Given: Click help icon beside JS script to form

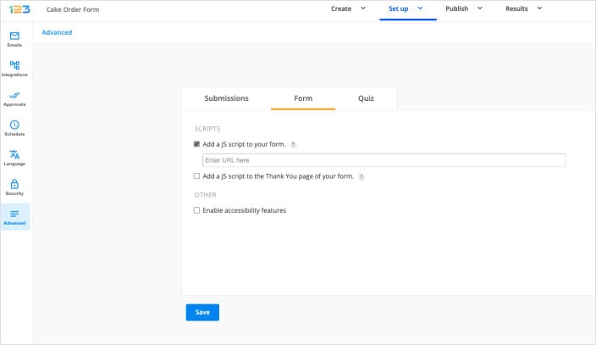Looking at the screenshot, I should coord(293,145).
